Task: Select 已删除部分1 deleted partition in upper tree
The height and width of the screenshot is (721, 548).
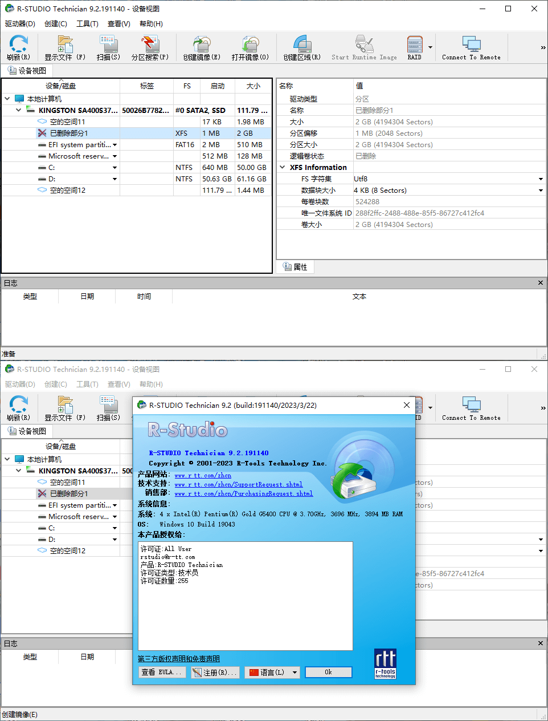Action: [x=69, y=133]
